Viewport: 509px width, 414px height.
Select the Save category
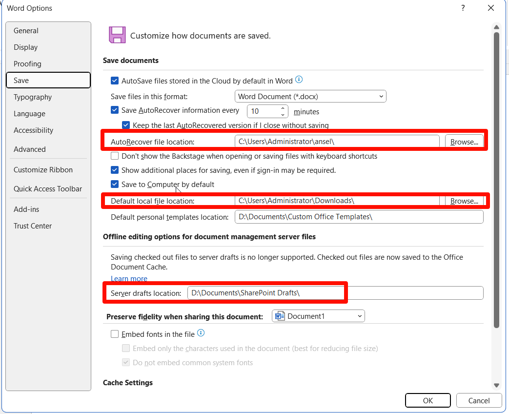click(48, 80)
